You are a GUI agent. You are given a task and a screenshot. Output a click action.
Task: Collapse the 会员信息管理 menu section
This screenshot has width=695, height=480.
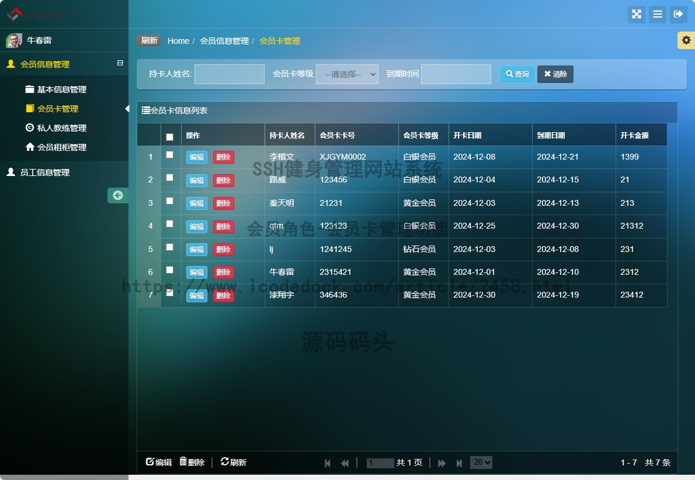point(120,63)
